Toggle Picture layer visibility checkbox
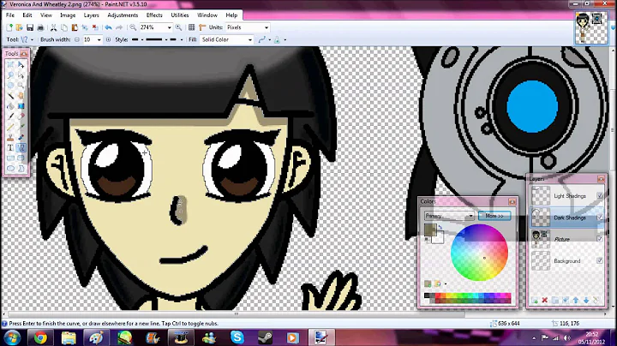 [x=600, y=239]
